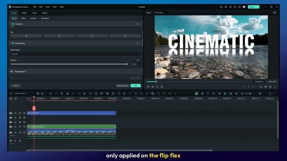Image resolution: width=287 pixels, height=161 pixels.
Task: Flip the clip vertically
Action: (59, 36)
